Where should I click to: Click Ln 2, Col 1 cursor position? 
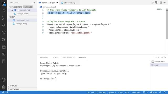tap(96, 92)
